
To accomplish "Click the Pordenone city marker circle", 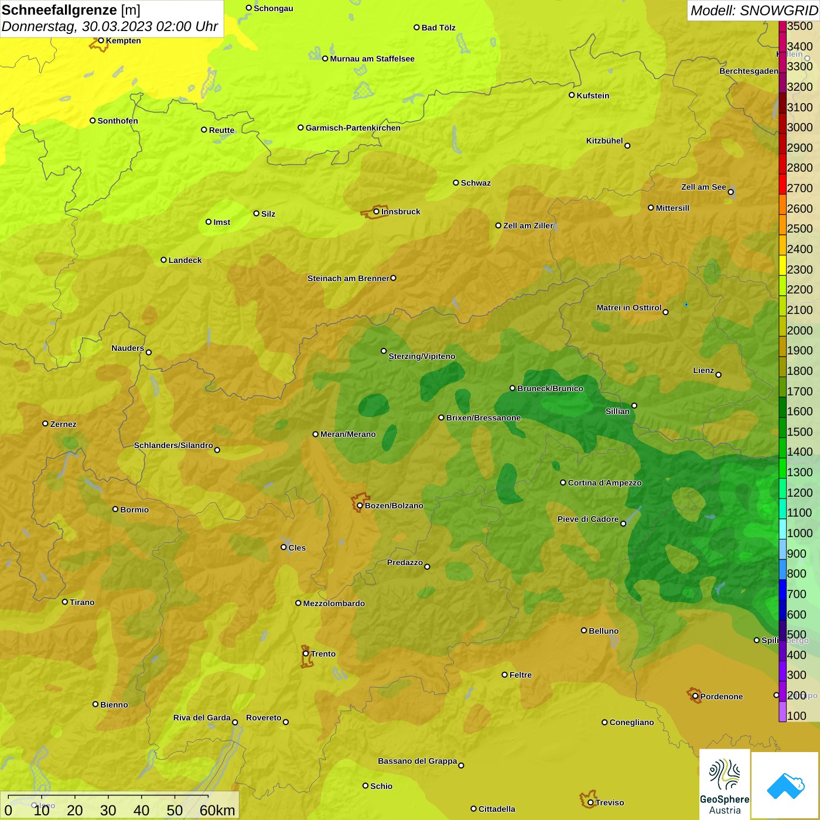I will [695, 696].
